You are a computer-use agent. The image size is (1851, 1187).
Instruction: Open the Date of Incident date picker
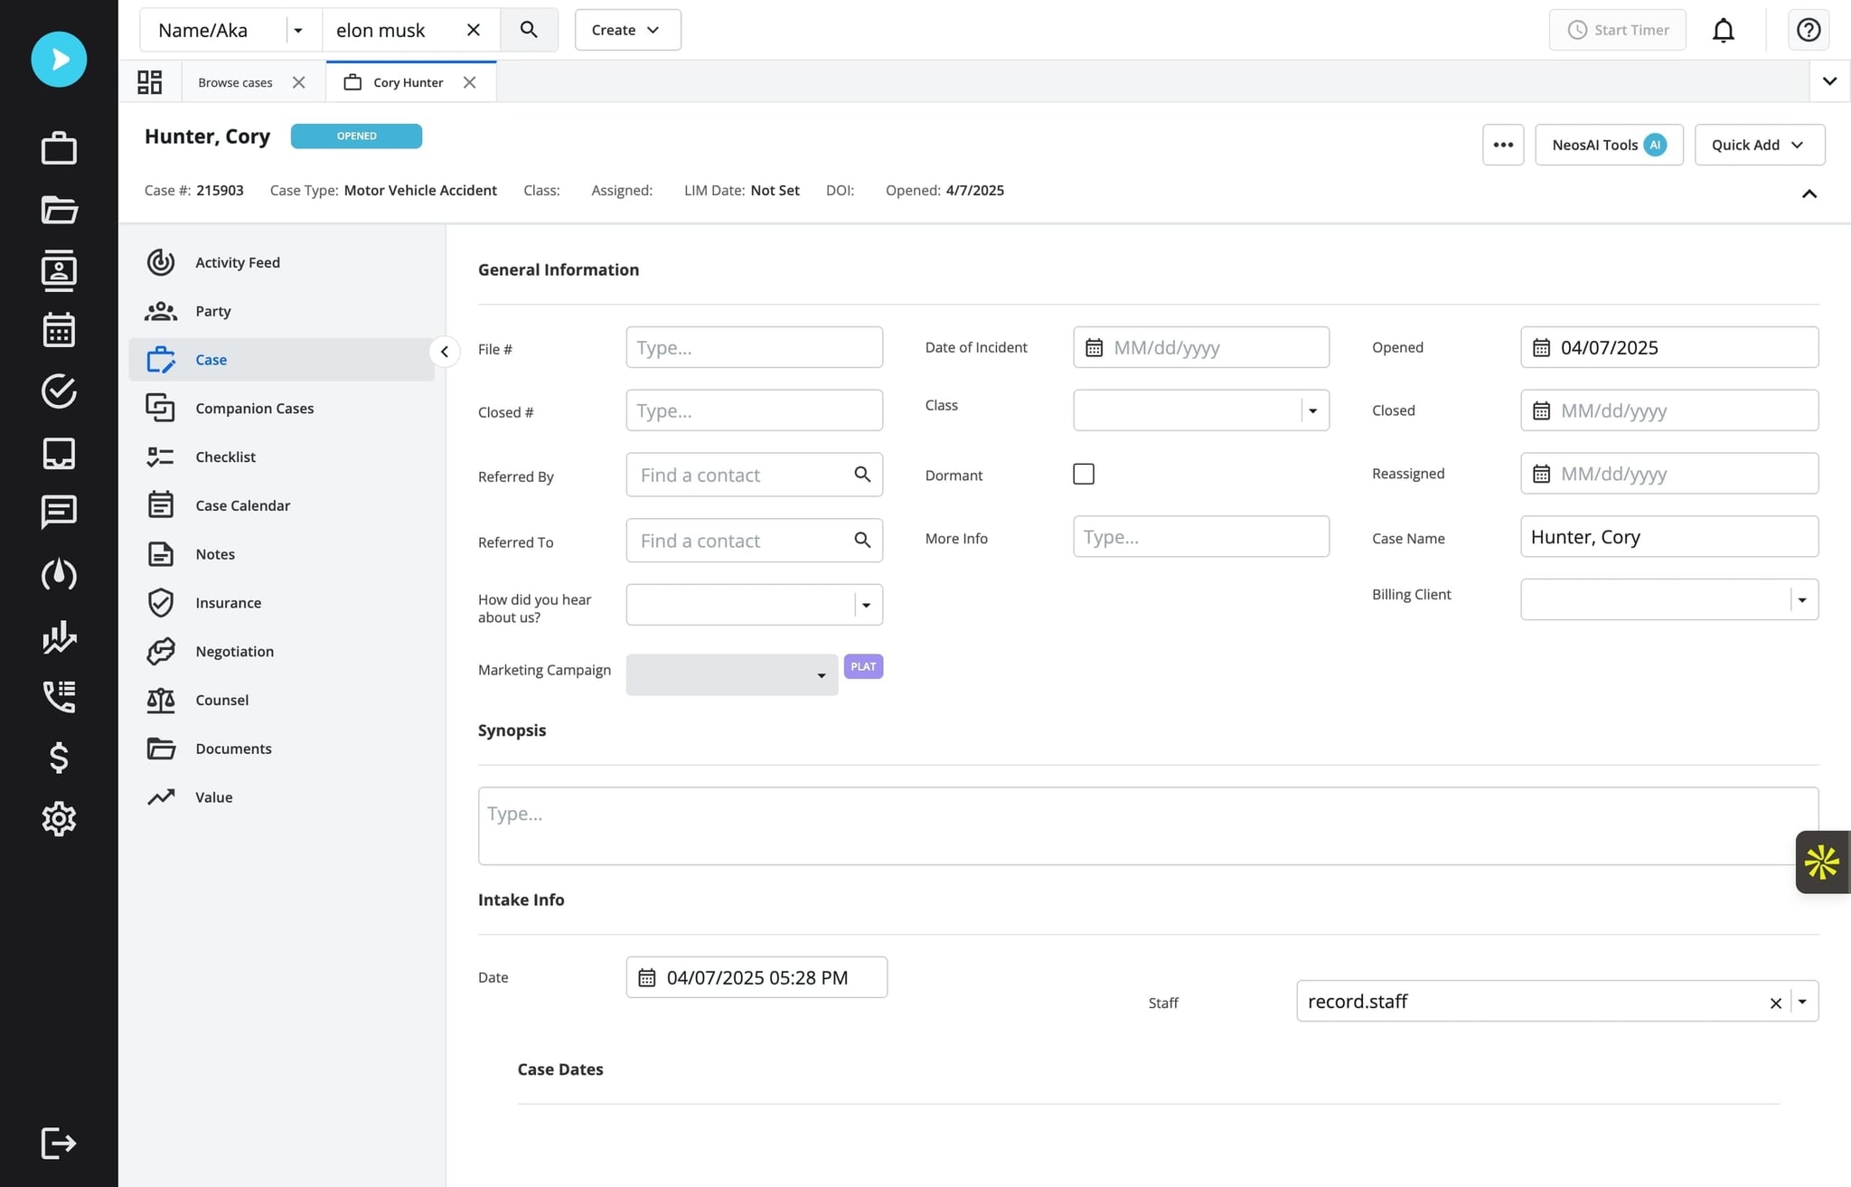[1093, 347]
